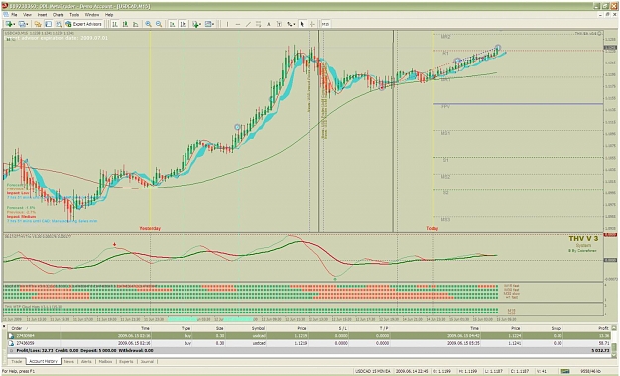Click the M15 timeframe button
This screenshot has height=376, width=620.
click(x=325, y=24)
